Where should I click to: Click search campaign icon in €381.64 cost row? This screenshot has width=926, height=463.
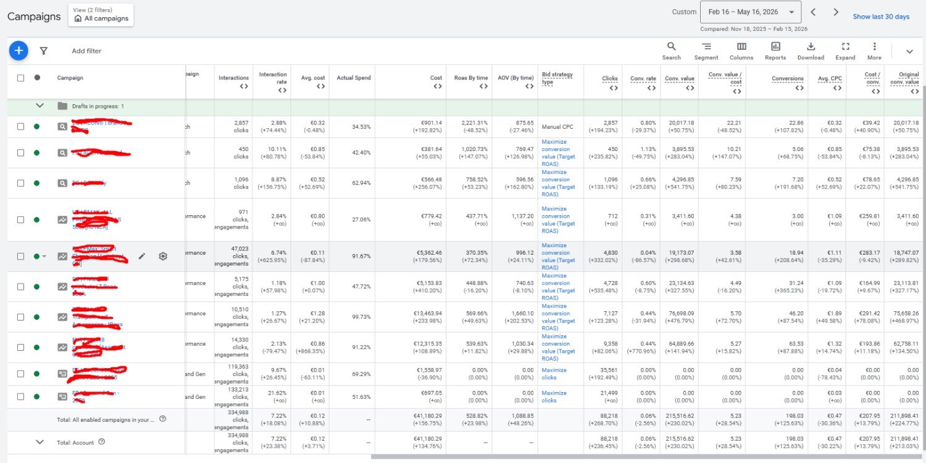click(x=62, y=152)
